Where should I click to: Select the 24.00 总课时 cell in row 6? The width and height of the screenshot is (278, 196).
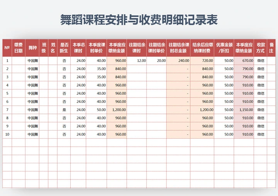(78, 102)
